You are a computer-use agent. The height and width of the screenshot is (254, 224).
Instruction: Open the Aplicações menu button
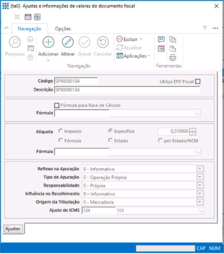[x=133, y=56]
